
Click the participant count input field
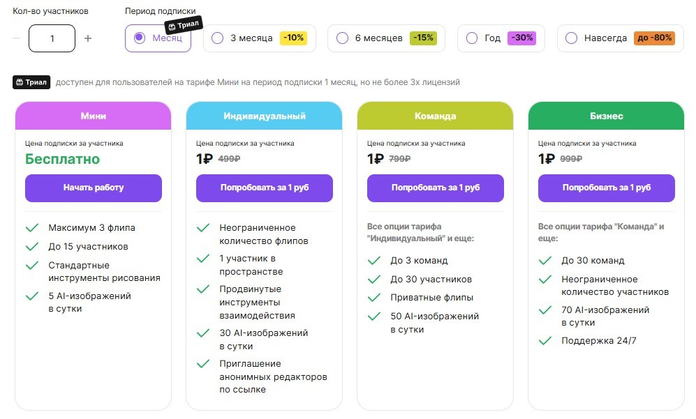(x=52, y=38)
